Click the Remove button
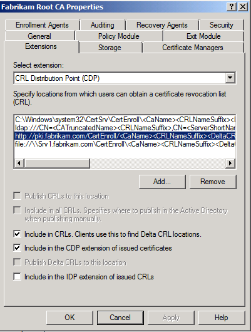 [x=213, y=182]
